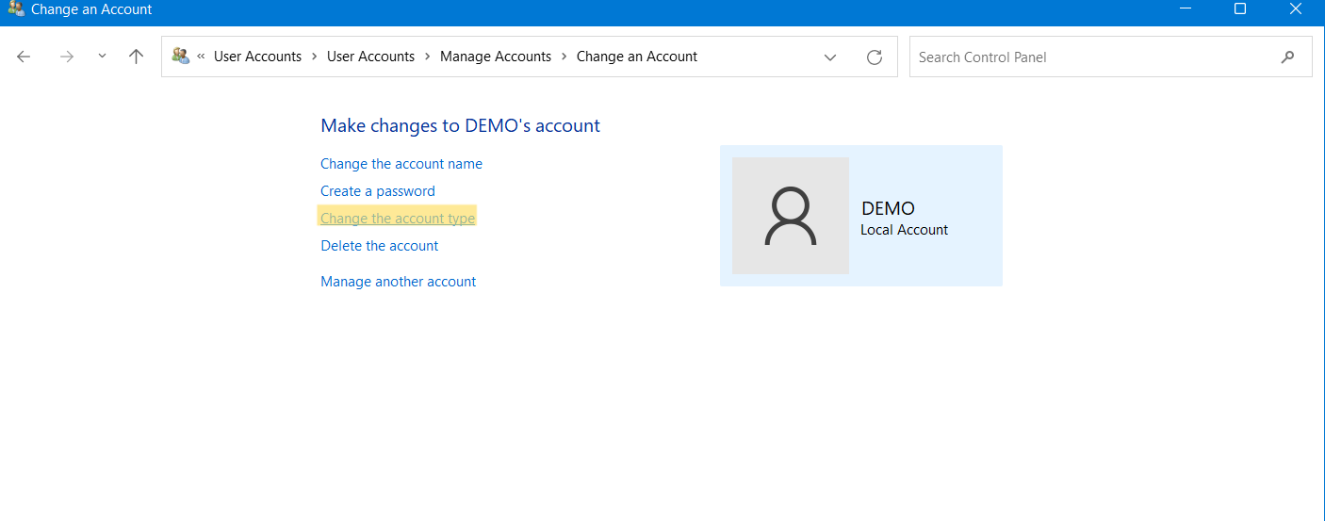This screenshot has height=521, width=1325.
Task: Click the magnifier icon in the search box
Action: 1287,57
